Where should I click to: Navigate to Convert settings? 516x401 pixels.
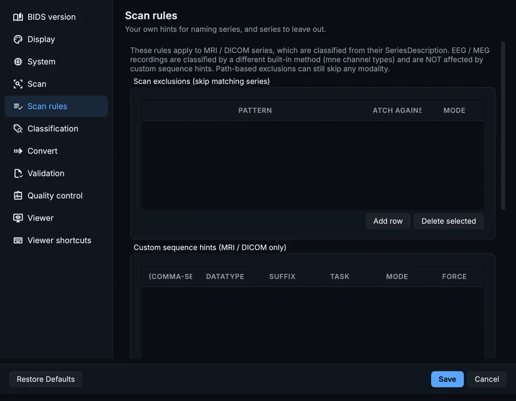pos(56,151)
